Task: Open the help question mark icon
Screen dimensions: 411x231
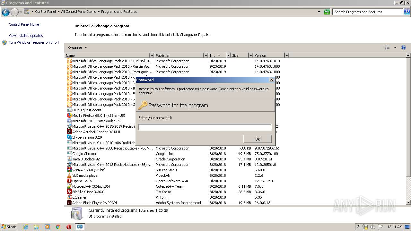Action: 404,47
